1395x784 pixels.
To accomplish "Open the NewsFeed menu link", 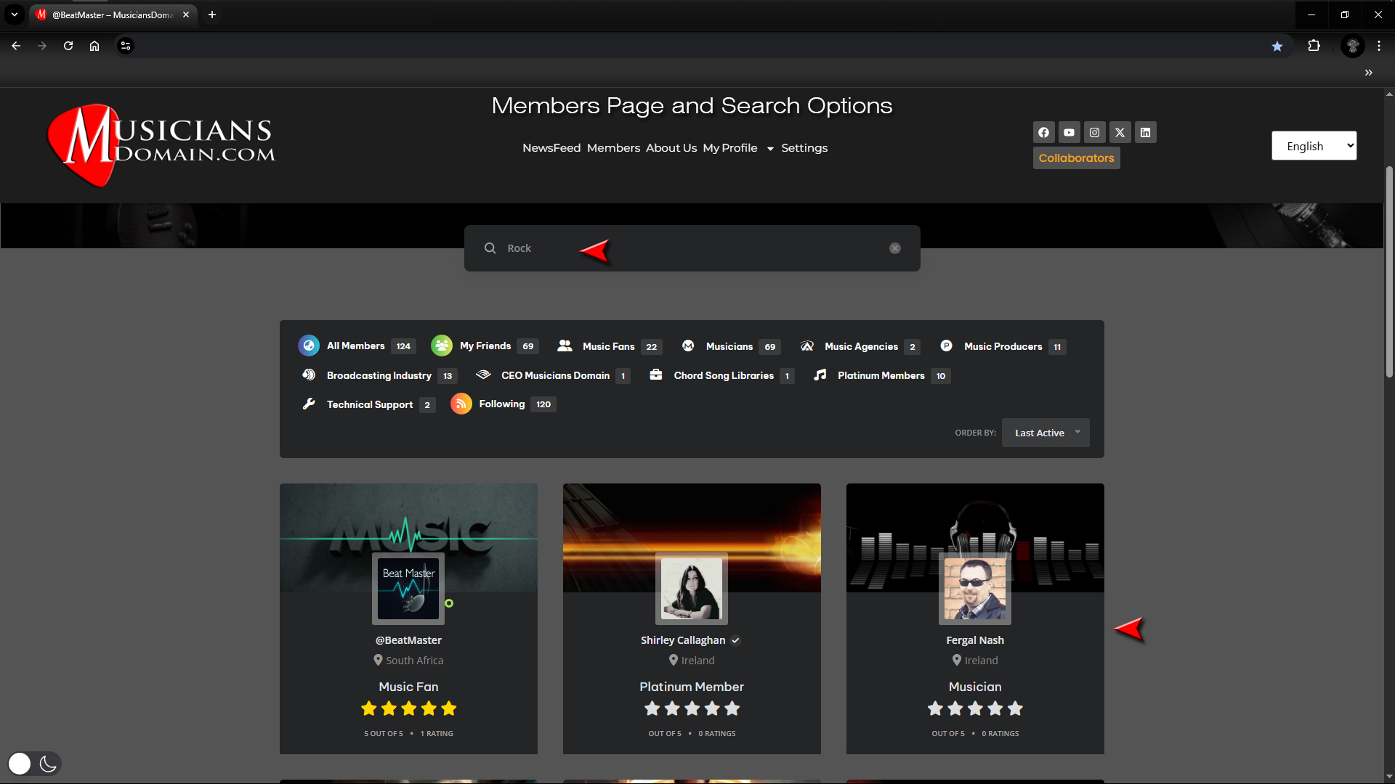I will coord(551,148).
